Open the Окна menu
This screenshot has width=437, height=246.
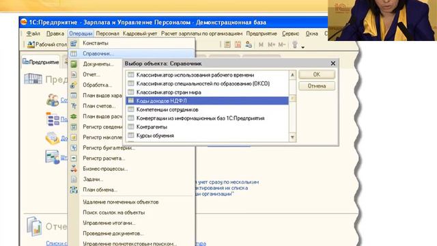pos(311,33)
